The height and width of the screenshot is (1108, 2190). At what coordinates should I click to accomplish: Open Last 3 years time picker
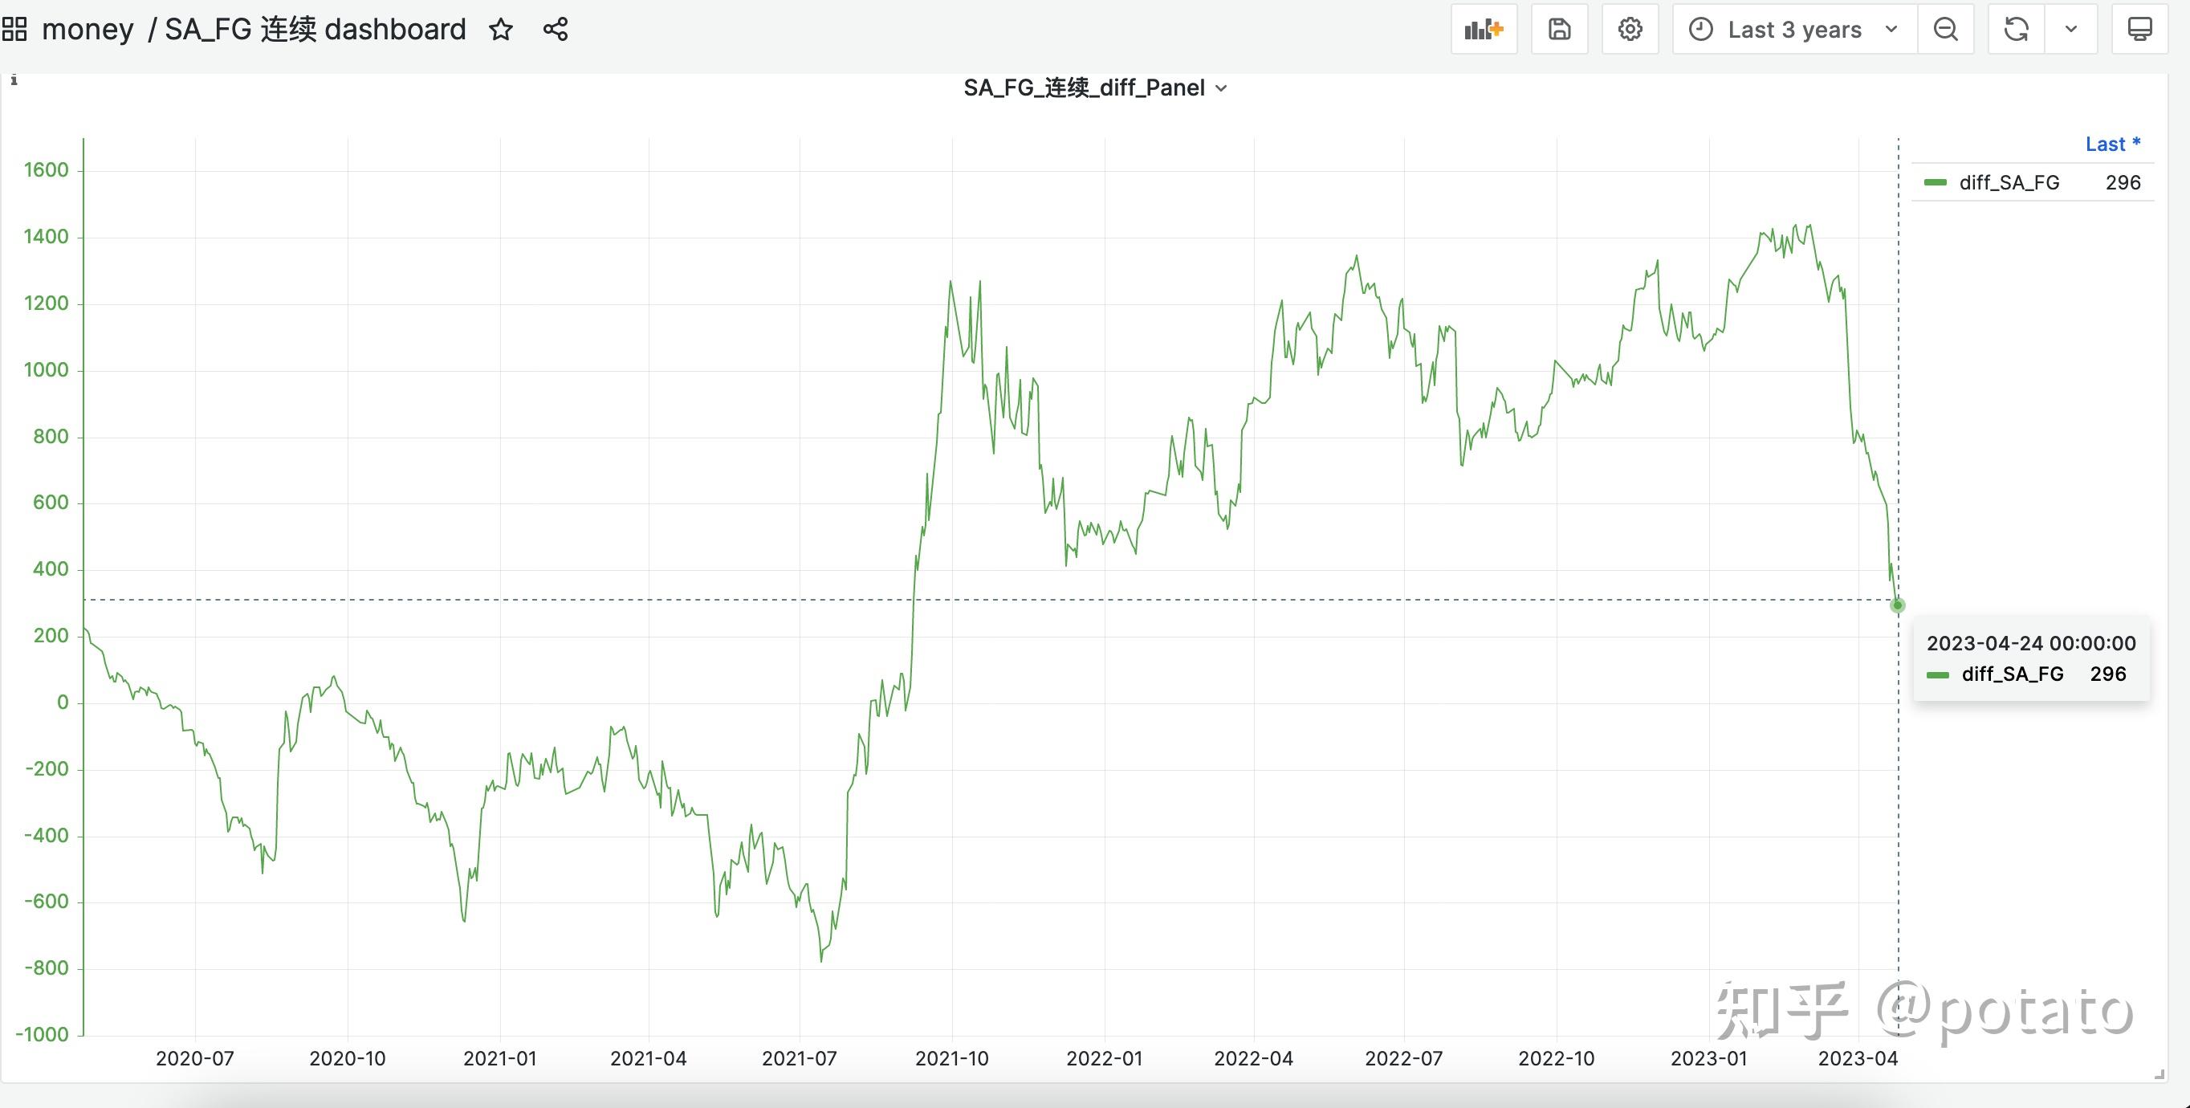pyautogui.click(x=1794, y=30)
